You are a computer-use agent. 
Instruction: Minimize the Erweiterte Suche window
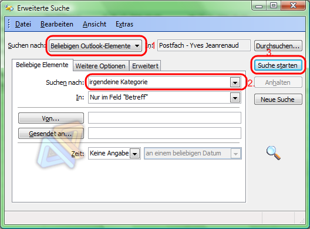(x=259, y=6)
